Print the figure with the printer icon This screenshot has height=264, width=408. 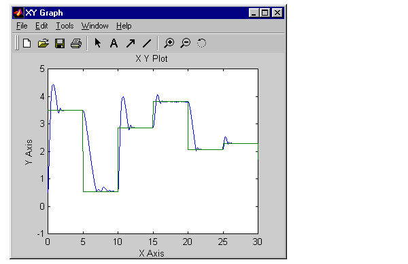(76, 43)
